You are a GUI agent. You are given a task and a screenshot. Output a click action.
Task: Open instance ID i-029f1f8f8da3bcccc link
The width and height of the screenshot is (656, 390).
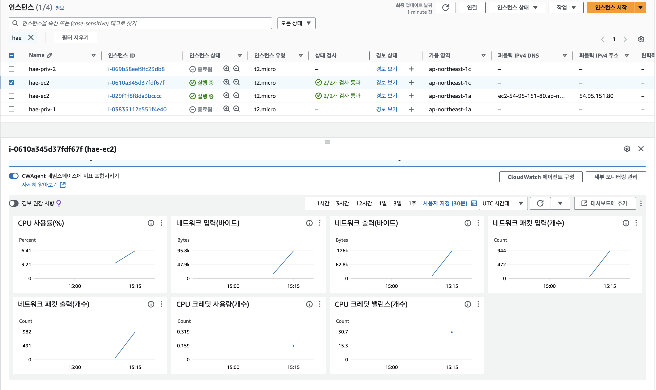coord(135,96)
